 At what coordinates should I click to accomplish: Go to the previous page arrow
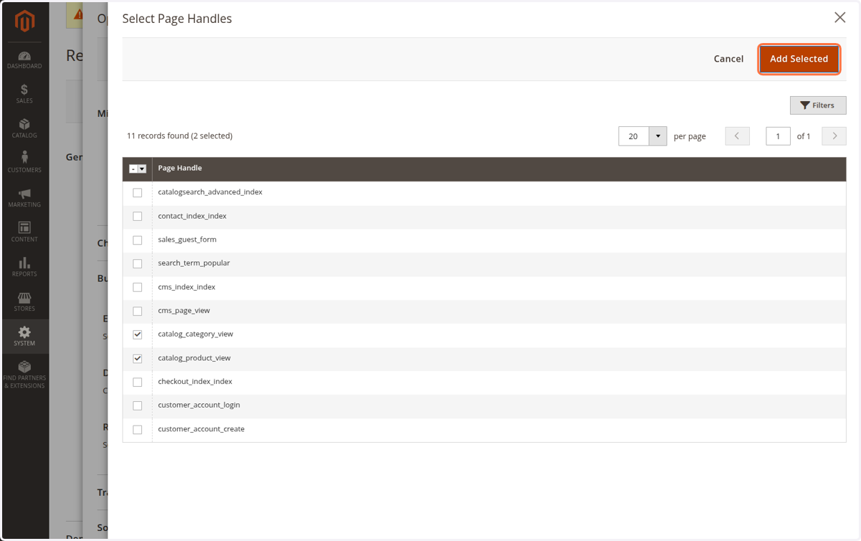click(737, 136)
